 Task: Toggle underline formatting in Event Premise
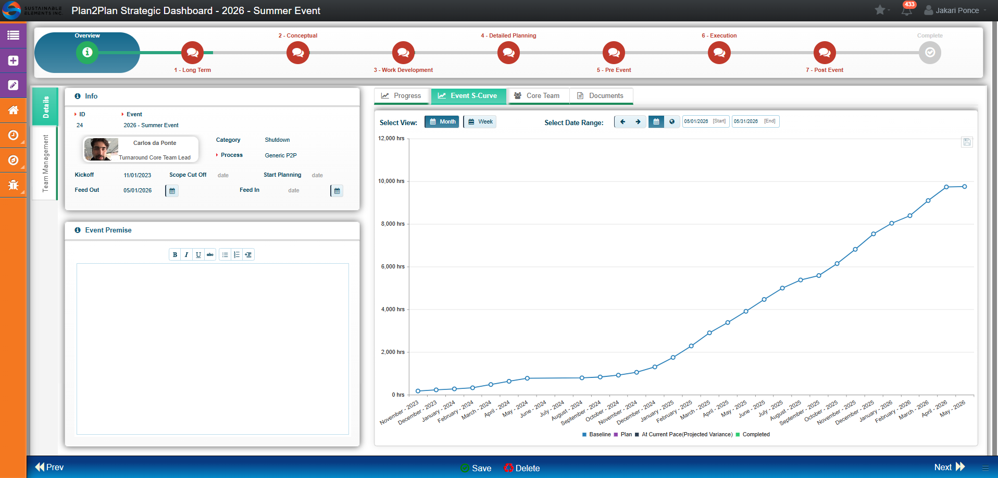198,255
